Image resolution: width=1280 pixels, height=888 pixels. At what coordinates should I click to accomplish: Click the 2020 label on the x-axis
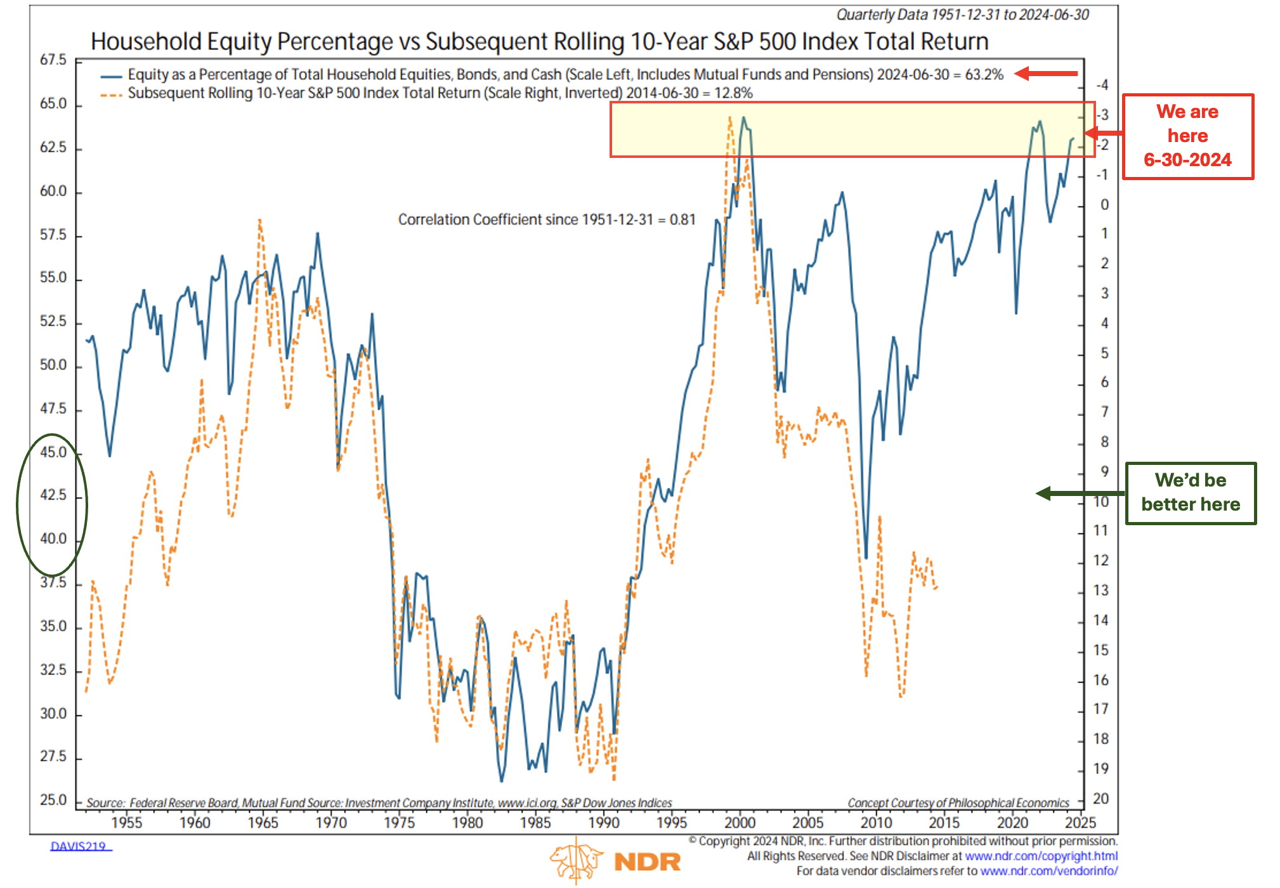coord(1012,823)
